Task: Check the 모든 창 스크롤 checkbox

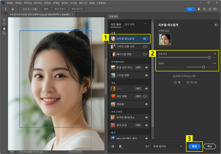Action: tap(21, 9)
